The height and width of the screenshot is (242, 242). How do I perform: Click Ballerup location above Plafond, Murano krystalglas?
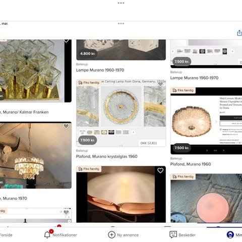82,151
